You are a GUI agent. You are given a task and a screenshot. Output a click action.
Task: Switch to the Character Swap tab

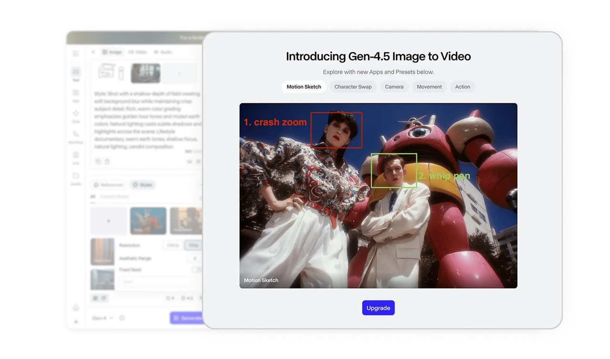pyautogui.click(x=353, y=87)
